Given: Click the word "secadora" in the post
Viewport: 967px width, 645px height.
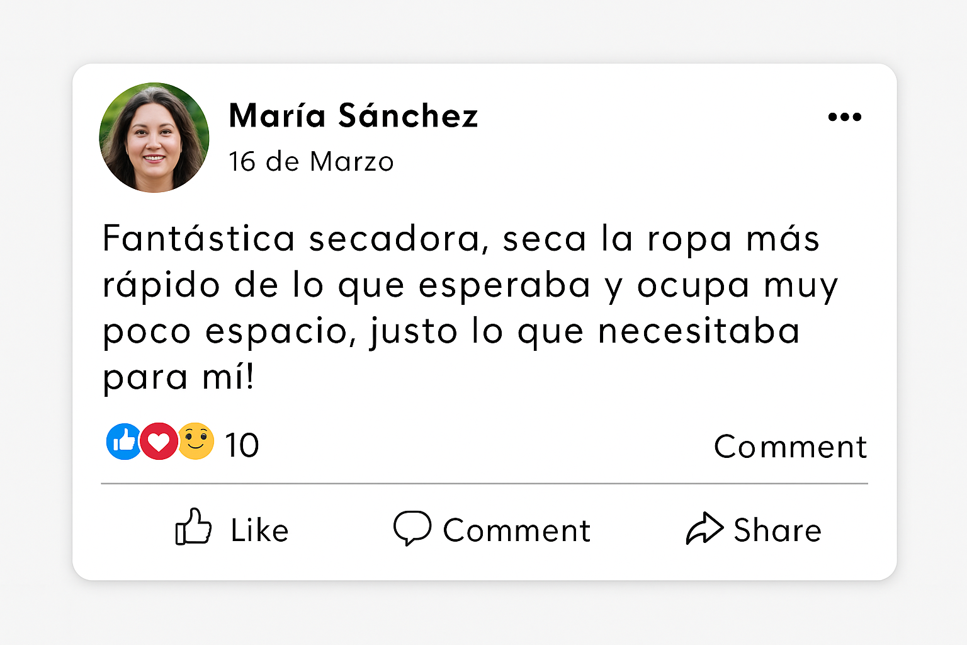Looking at the screenshot, I should coord(397,239).
